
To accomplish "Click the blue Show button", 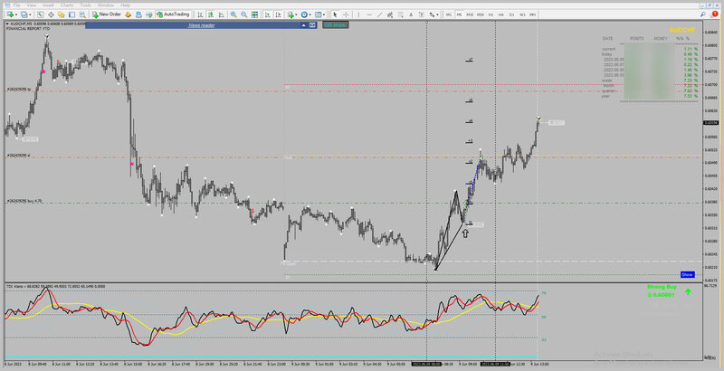I will click(688, 274).
